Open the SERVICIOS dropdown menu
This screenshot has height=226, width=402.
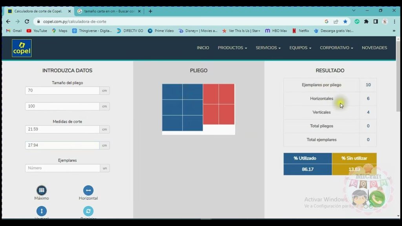[x=268, y=48]
